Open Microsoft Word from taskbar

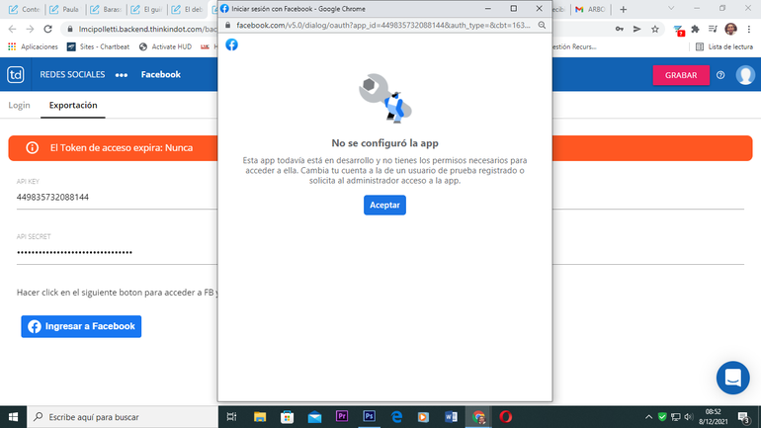click(x=451, y=417)
